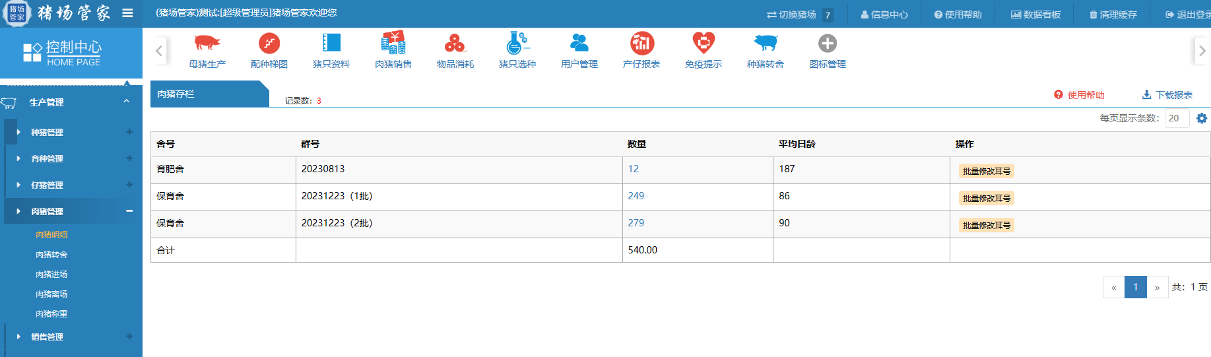
Task: Select 肉猪转舍 in the sidebar menu
Action: click(x=51, y=255)
